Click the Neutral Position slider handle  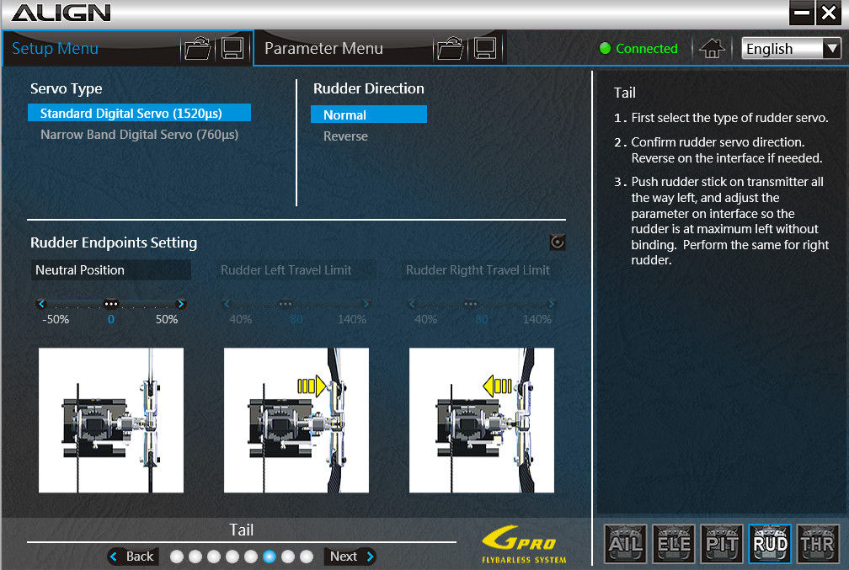click(111, 304)
